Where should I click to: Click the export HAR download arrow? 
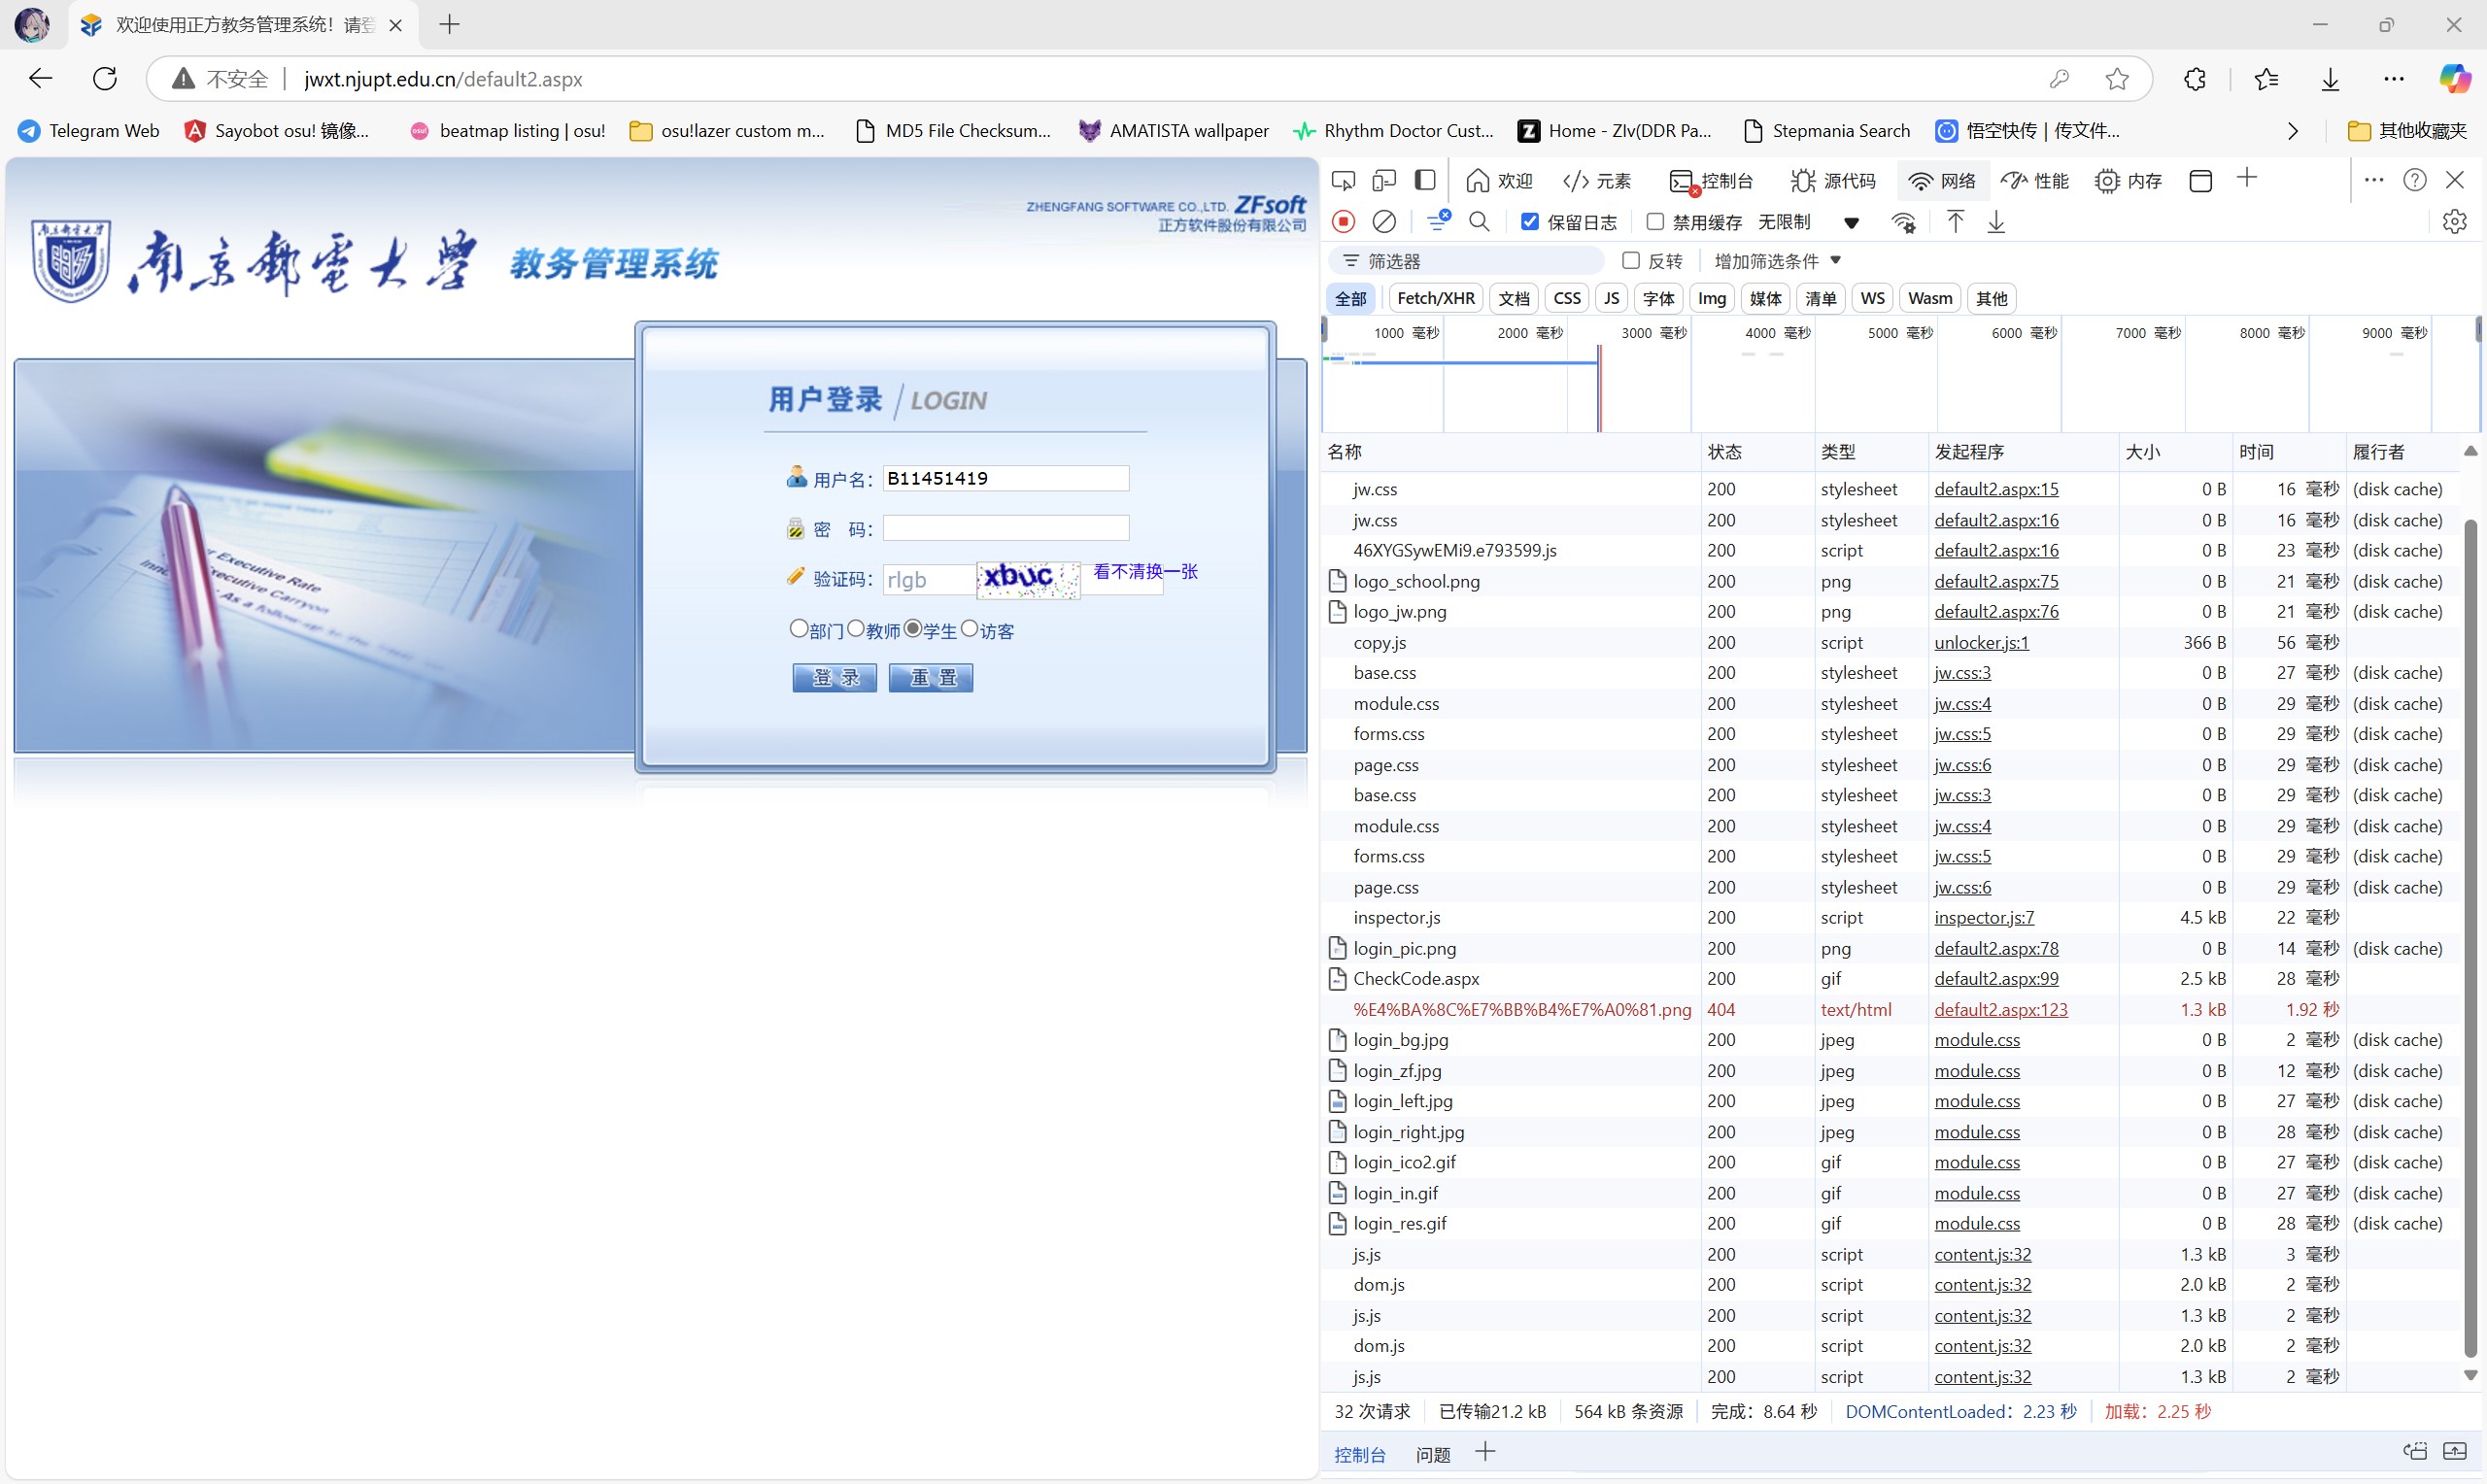[1996, 222]
